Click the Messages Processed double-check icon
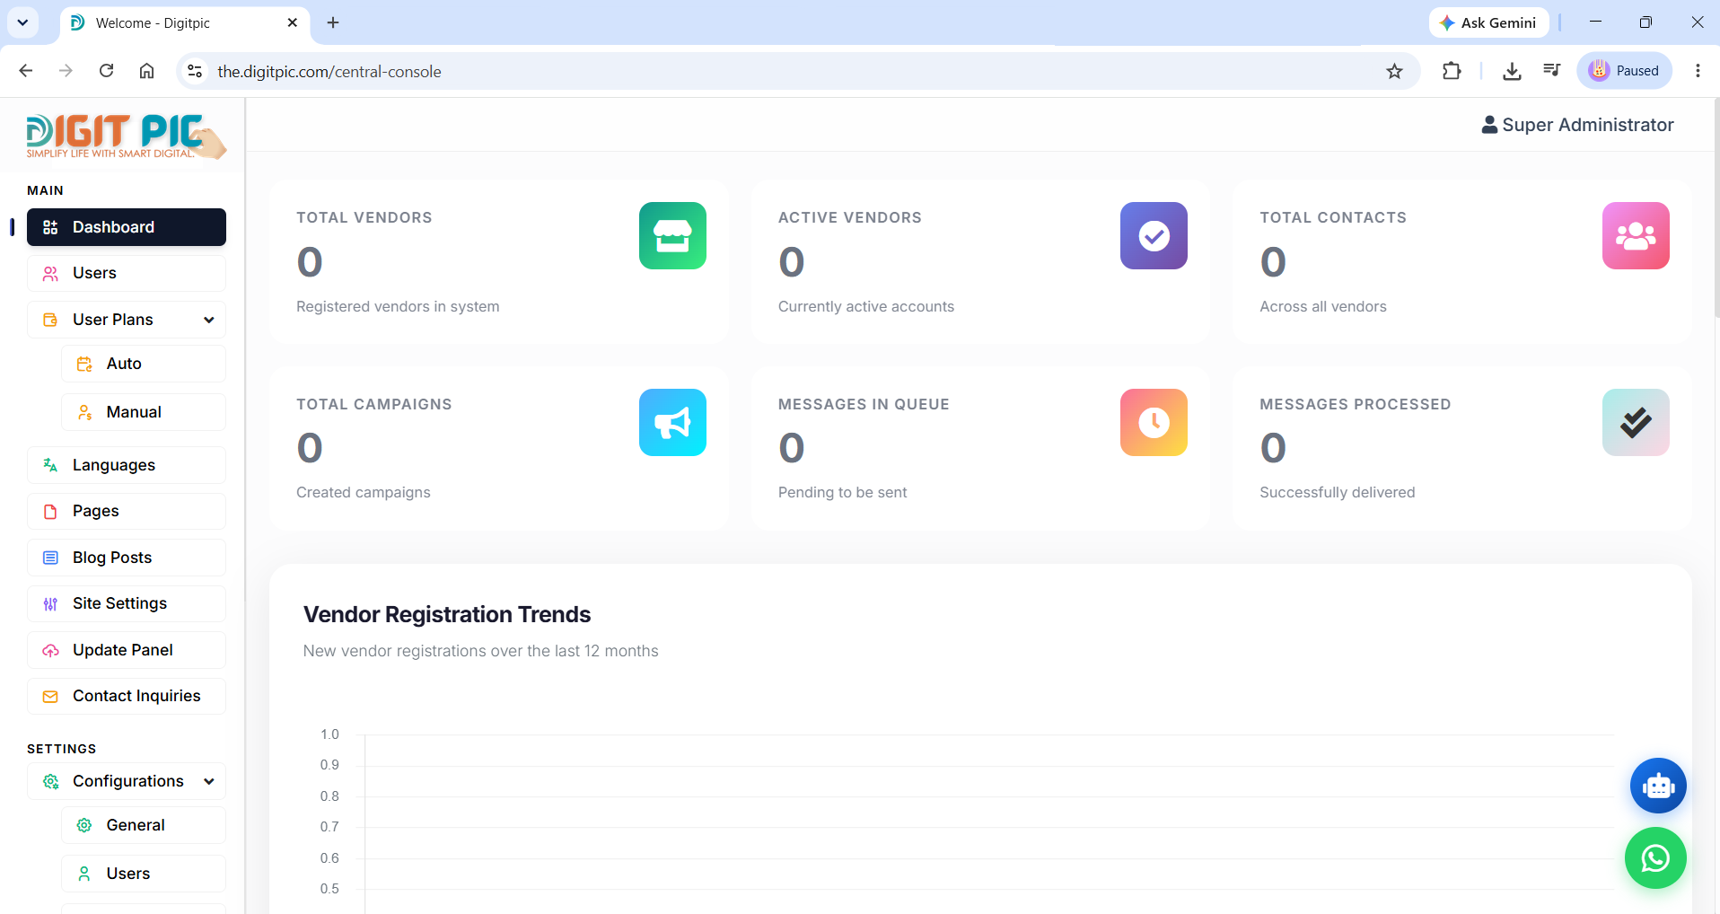The height and width of the screenshot is (914, 1720). coord(1636,422)
